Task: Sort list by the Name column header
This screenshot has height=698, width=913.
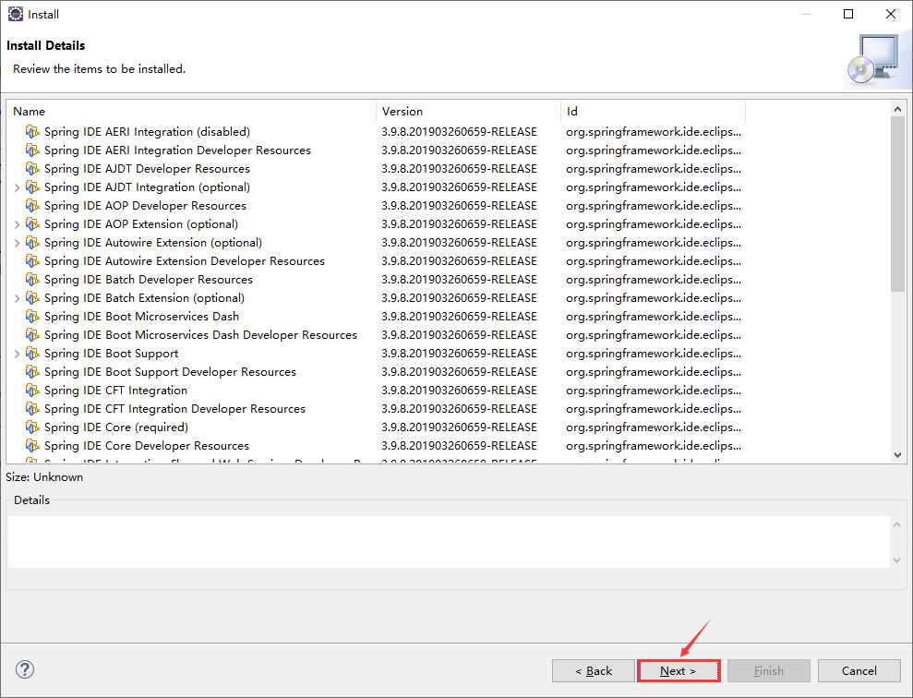Action: (x=191, y=111)
